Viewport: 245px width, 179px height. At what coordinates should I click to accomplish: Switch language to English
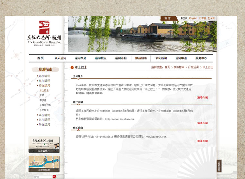coord(193,18)
